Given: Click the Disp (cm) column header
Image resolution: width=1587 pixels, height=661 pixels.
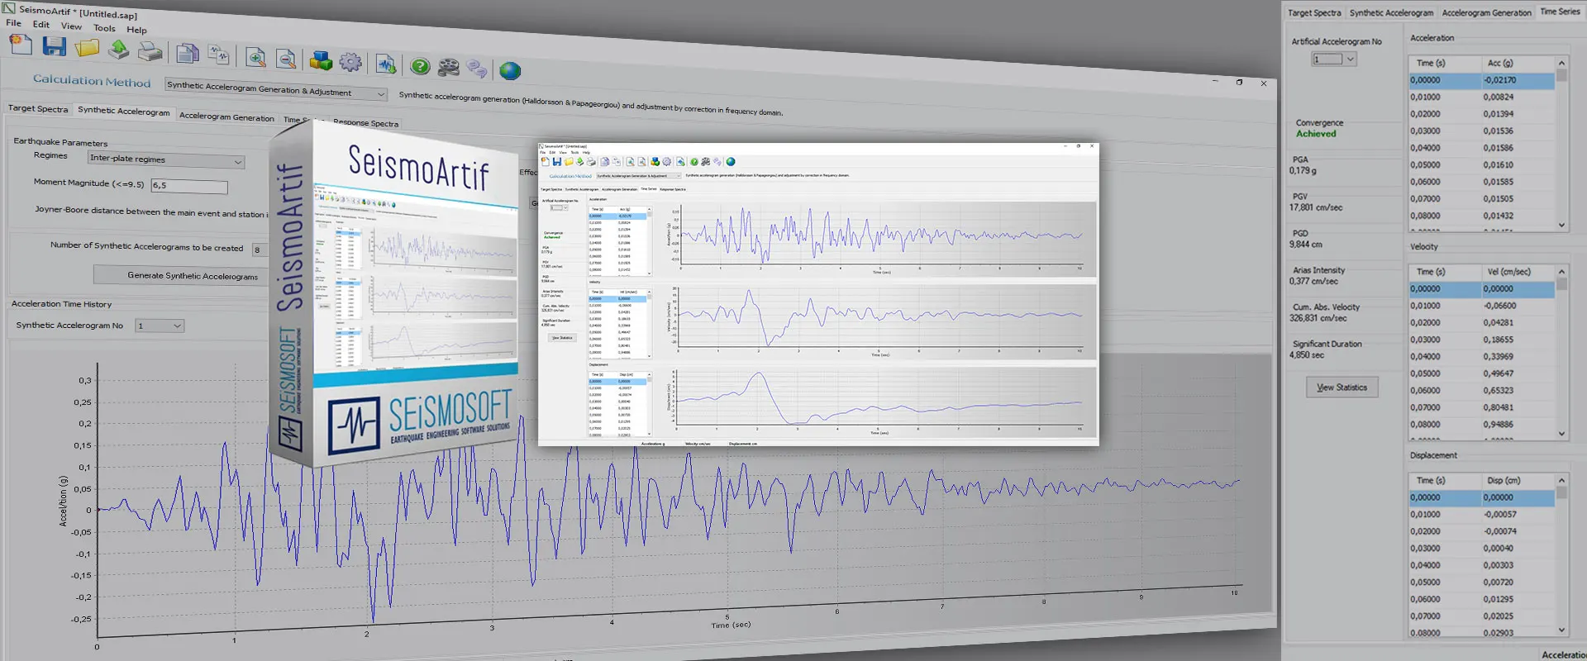Looking at the screenshot, I should point(1518,480).
